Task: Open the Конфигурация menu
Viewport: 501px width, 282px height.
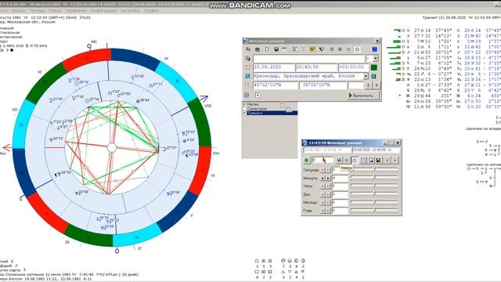Action: tap(103, 10)
